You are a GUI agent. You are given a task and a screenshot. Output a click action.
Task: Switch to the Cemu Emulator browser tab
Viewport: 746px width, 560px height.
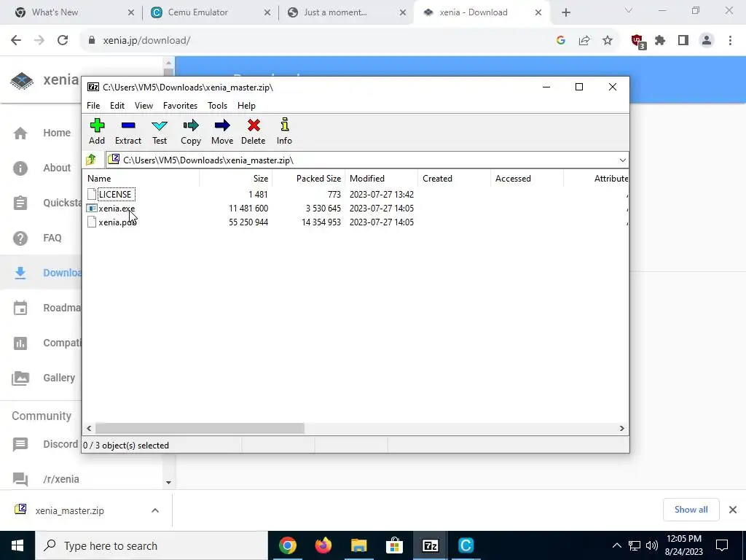(211, 12)
